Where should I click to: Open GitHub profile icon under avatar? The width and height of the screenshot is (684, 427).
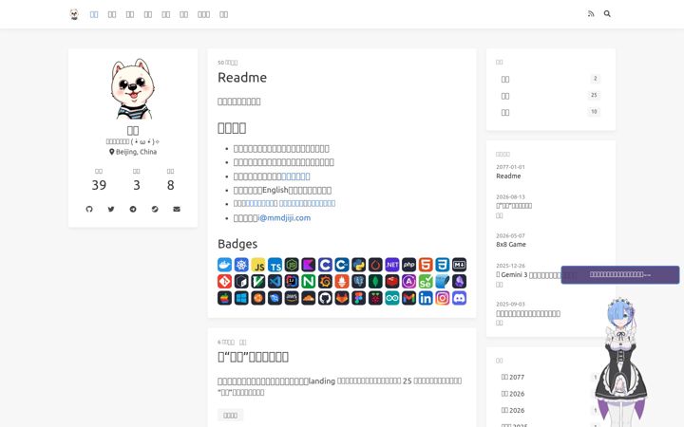coord(89,209)
